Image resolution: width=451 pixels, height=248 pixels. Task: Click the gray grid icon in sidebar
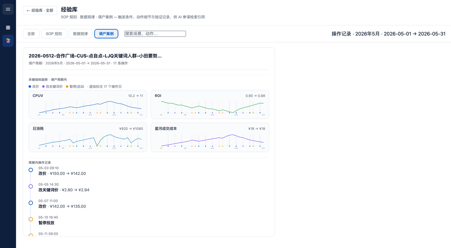(x=8, y=27)
